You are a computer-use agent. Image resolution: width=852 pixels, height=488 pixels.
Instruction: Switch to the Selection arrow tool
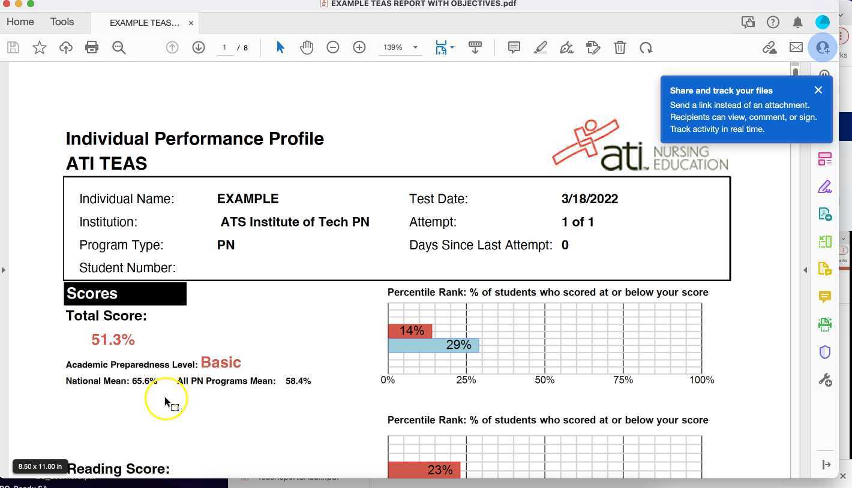click(x=280, y=47)
